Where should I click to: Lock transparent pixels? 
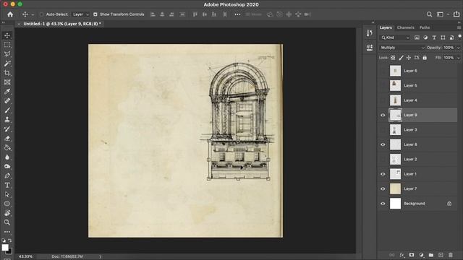coord(393,58)
